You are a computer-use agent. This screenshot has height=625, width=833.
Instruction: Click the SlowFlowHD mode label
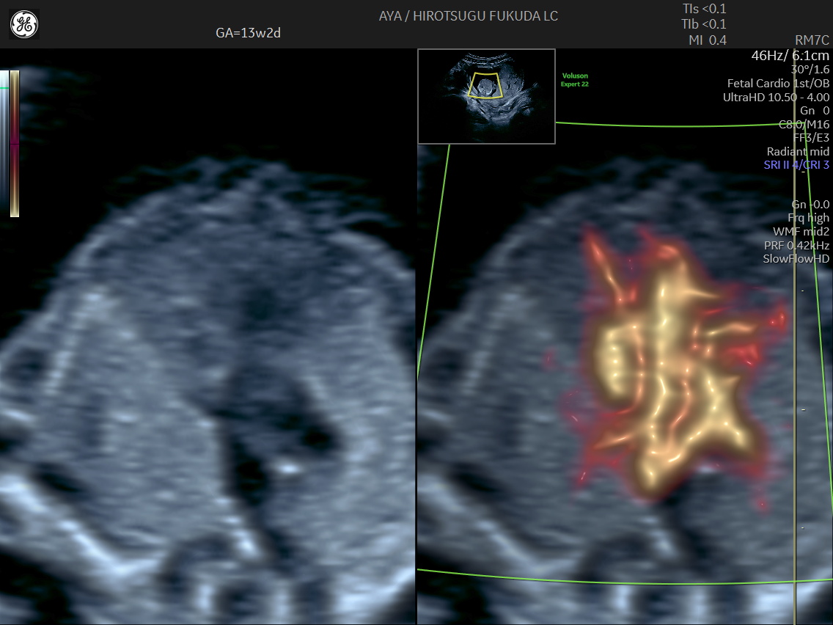coord(796,259)
